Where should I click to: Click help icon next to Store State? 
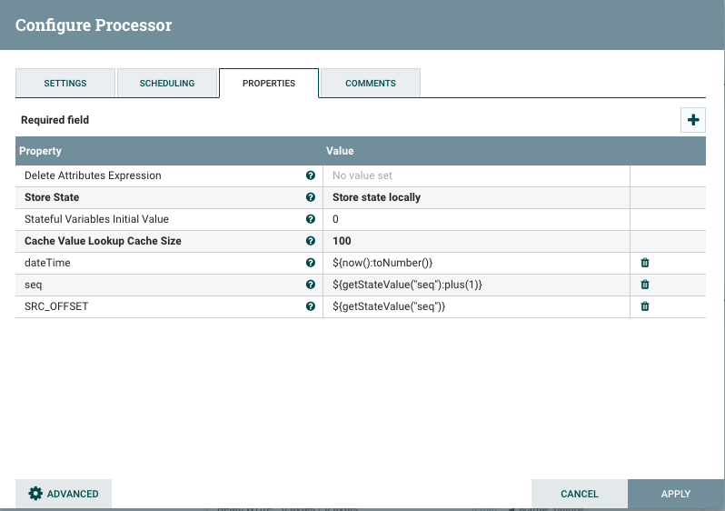[311, 197]
